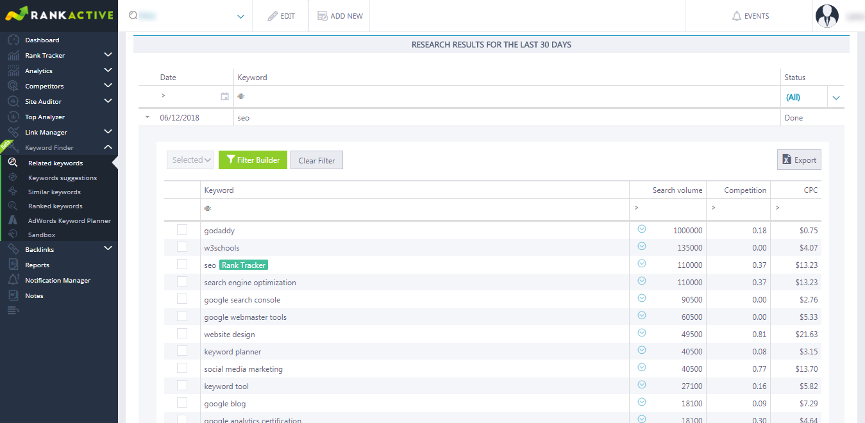
Task: Expand the Competitors menu chevron
Action: [x=108, y=86]
